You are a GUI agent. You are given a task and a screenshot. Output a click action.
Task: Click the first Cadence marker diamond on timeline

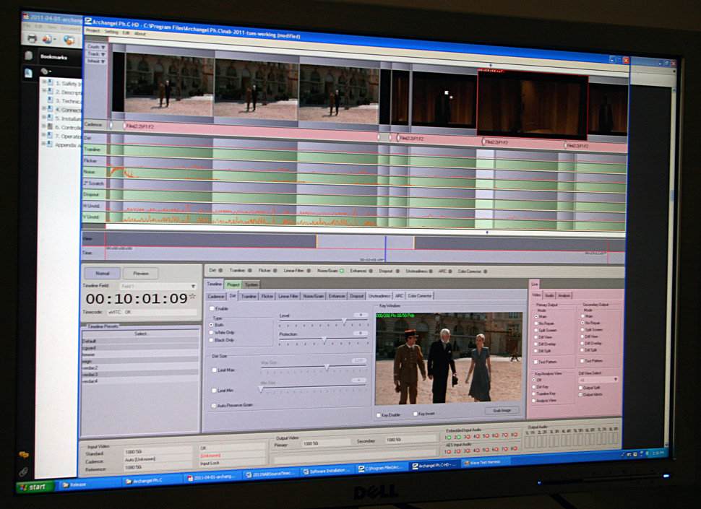click(x=111, y=126)
